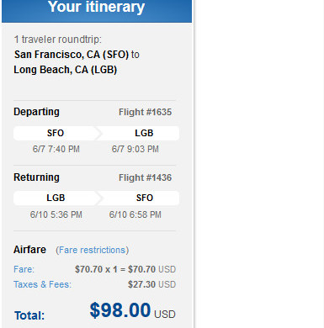Click the 6/7 7:40 PM departure time
Viewport: 324px width, 328px height.
[56, 149]
